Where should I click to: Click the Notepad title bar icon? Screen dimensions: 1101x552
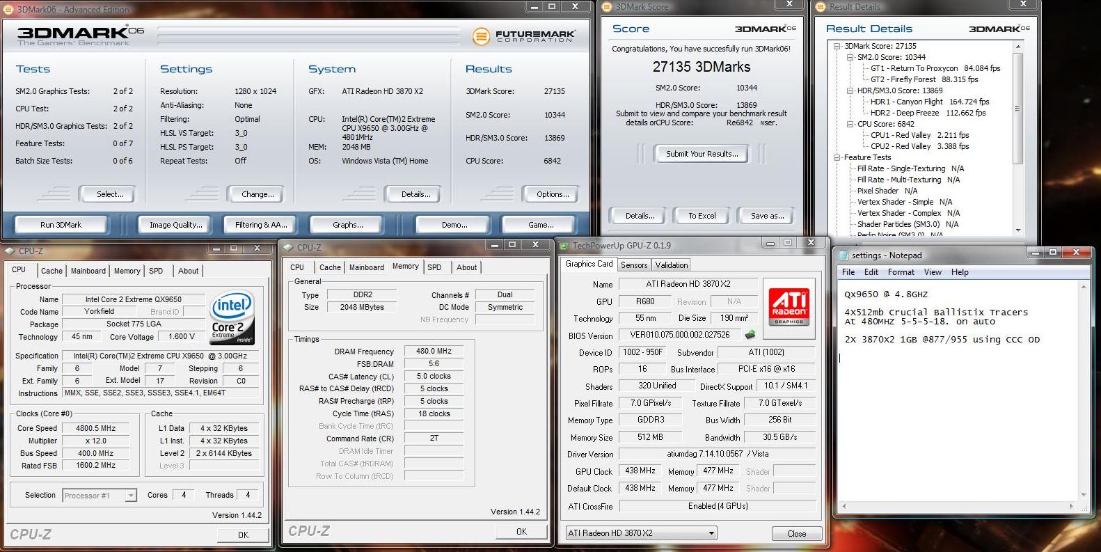[843, 255]
